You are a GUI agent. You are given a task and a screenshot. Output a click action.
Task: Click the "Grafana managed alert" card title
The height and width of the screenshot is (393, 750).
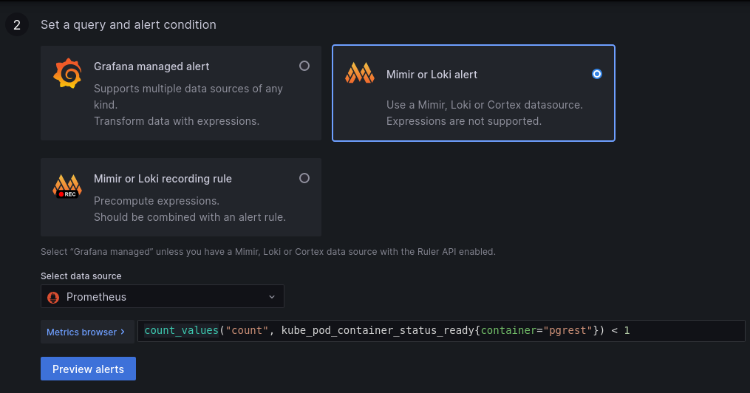tap(151, 66)
